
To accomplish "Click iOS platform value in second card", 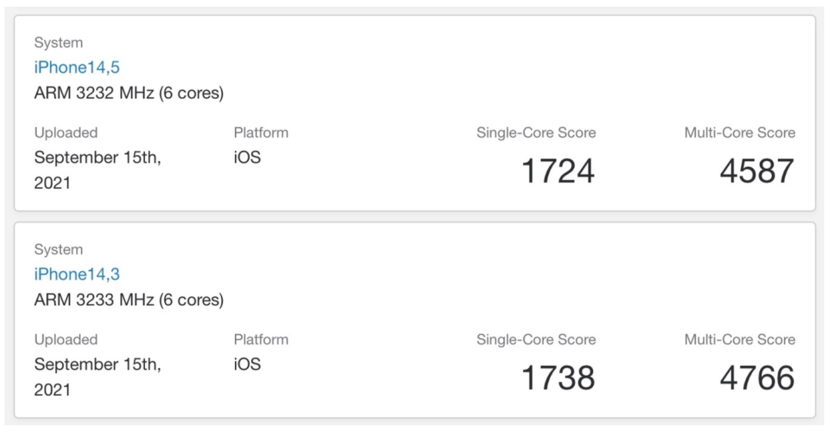I will point(247,365).
